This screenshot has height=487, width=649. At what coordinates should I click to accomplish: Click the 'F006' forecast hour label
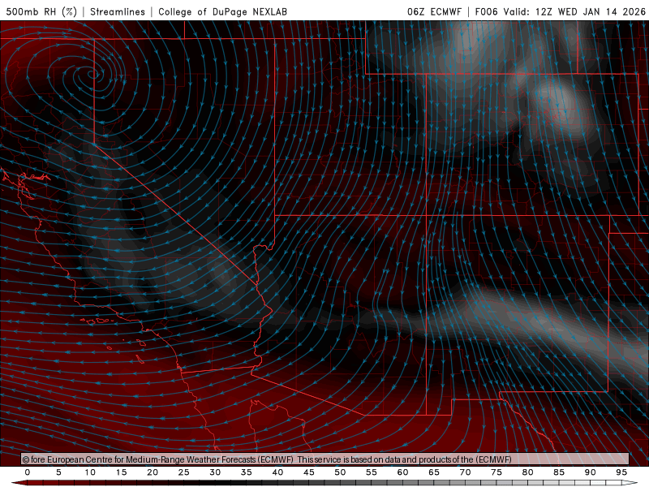tap(486, 11)
